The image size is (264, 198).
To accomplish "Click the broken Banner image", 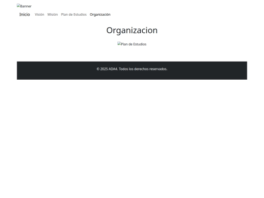I will click(x=24, y=6).
